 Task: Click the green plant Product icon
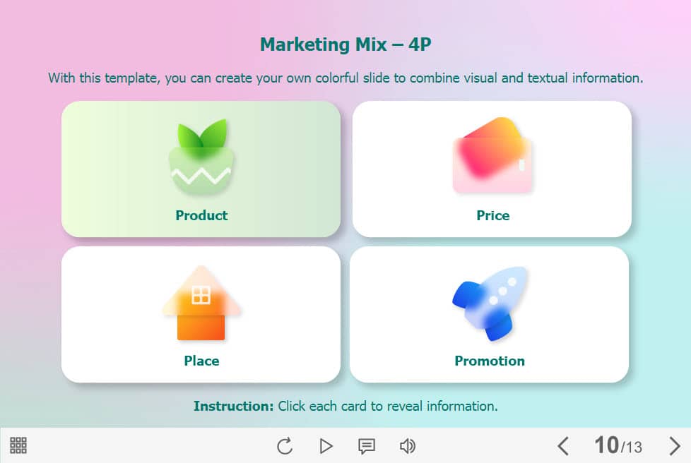tap(201, 157)
